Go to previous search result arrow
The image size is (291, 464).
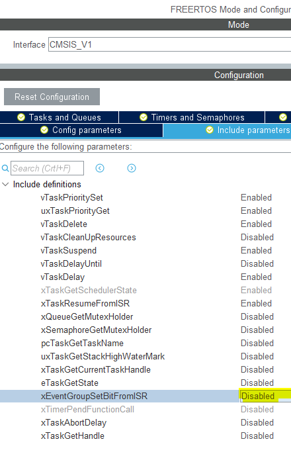[100, 168]
